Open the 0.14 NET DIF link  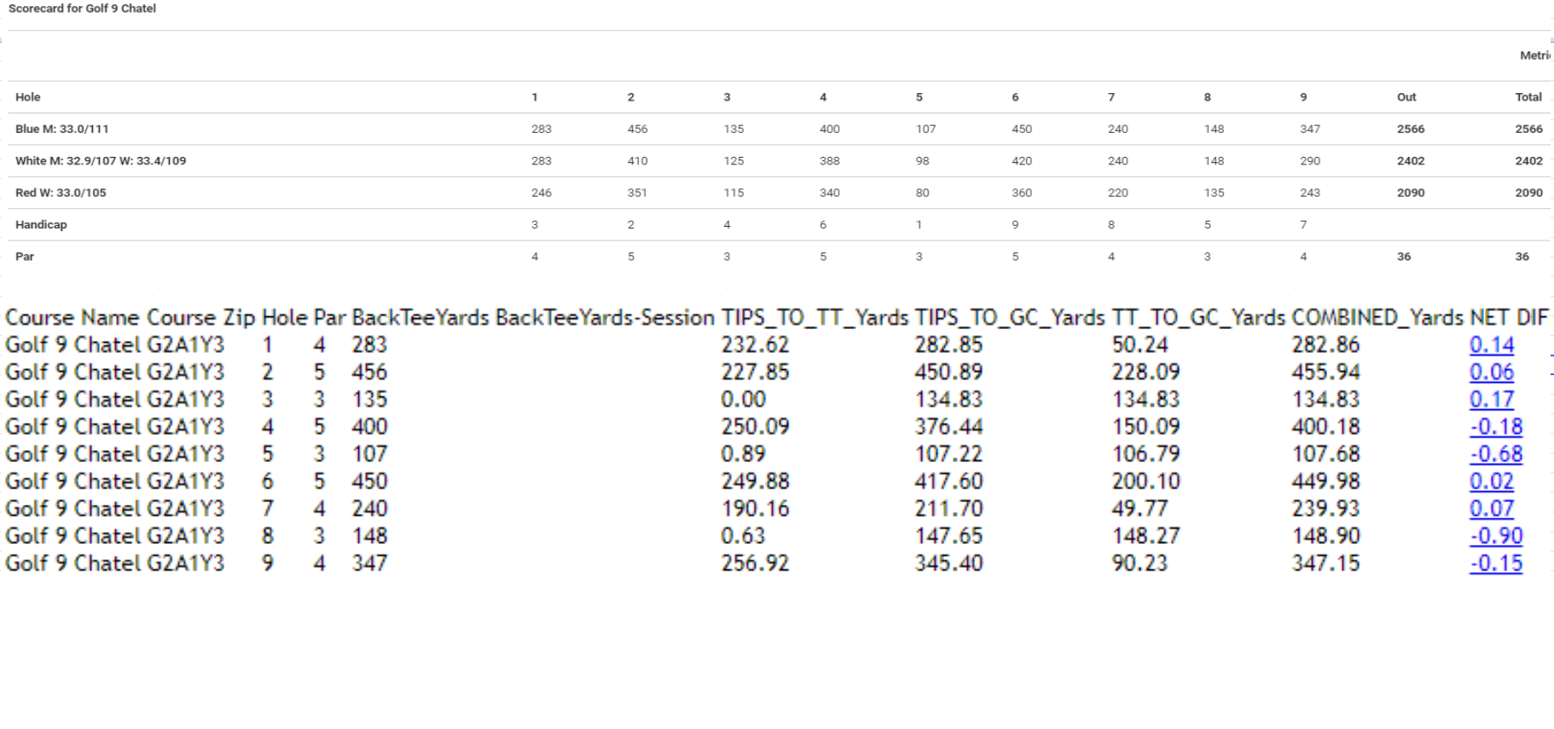(1492, 345)
